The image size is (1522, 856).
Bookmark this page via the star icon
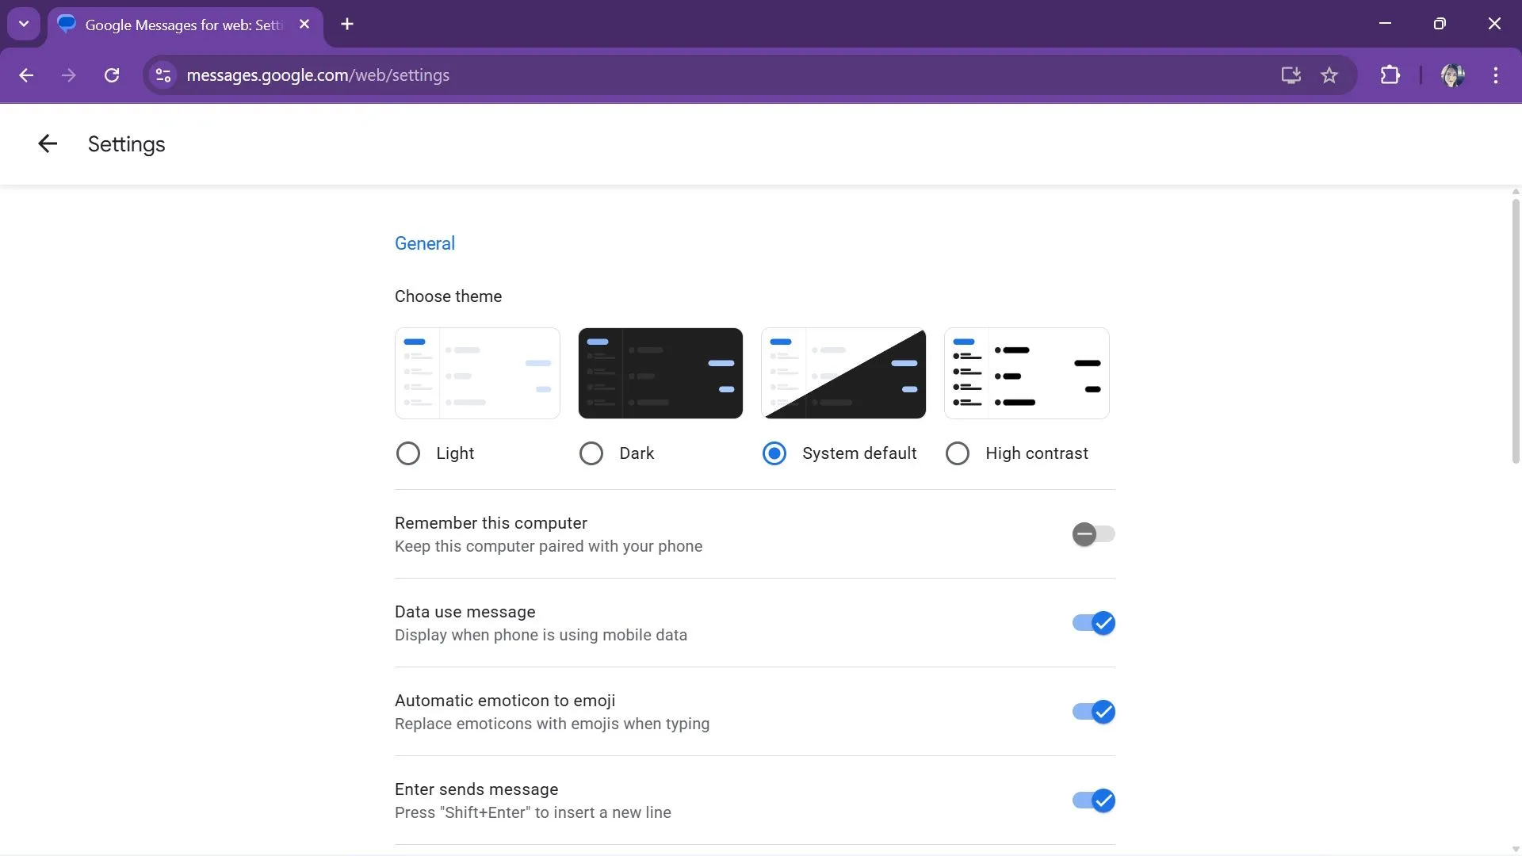point(1329,75)
